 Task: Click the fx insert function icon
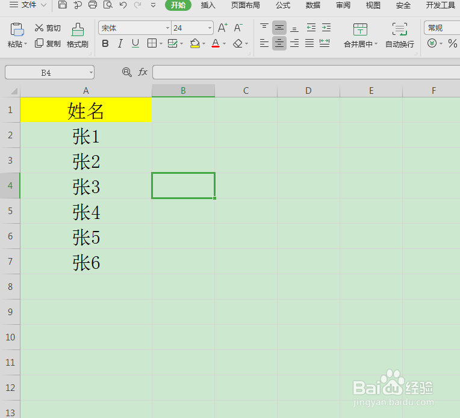(x=143, y=72)
